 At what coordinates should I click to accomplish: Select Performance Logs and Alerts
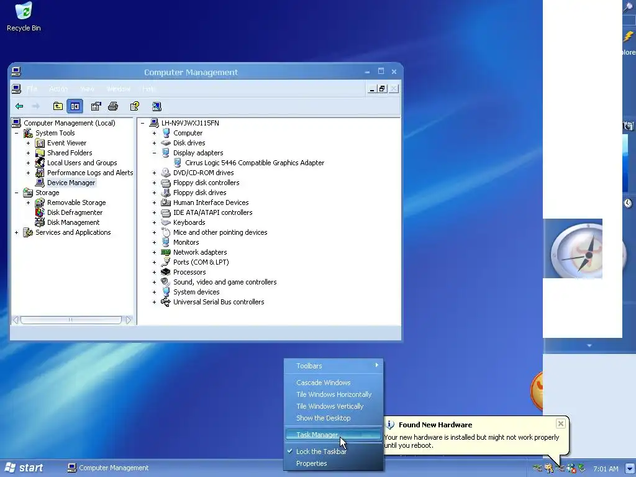pyautogui.click(x=90, y=173)
